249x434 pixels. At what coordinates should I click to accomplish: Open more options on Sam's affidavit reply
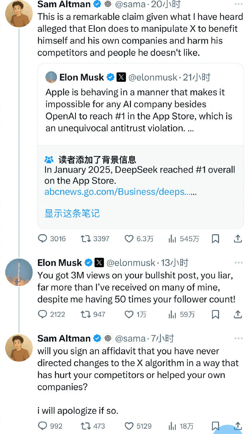tap(239, 338)
